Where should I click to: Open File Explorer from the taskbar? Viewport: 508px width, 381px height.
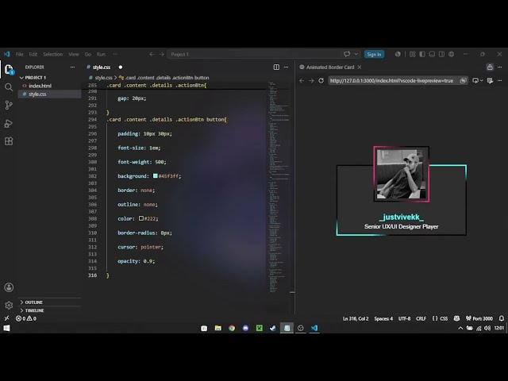217,328
